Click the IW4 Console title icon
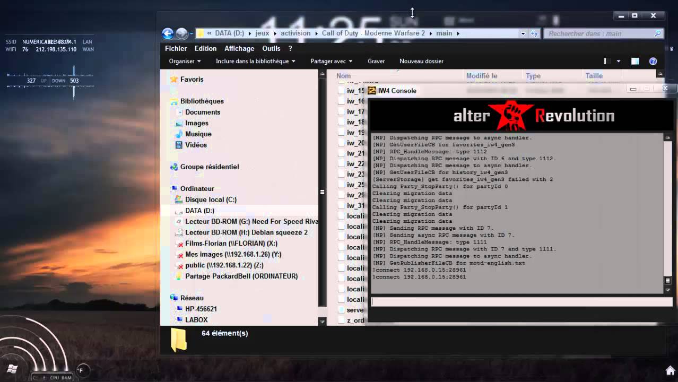The width and height of the screenshot is (678, 382). (371, 91)
